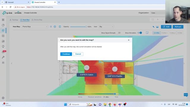Image resolution: width=190 pixels, height=107 pixels.
Task: Click the ruler scale icon near Edit
Action: [157, 27]
